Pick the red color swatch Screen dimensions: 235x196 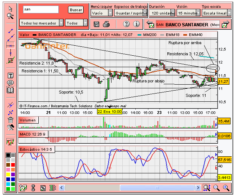coord(13,165)
